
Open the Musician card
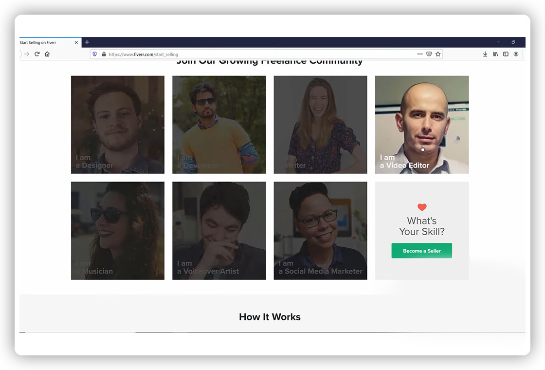tap(117, 231)
